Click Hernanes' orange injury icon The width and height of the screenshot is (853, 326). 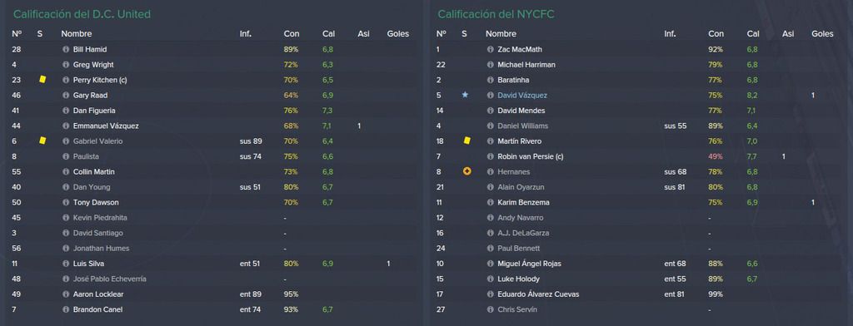[466, 171]
